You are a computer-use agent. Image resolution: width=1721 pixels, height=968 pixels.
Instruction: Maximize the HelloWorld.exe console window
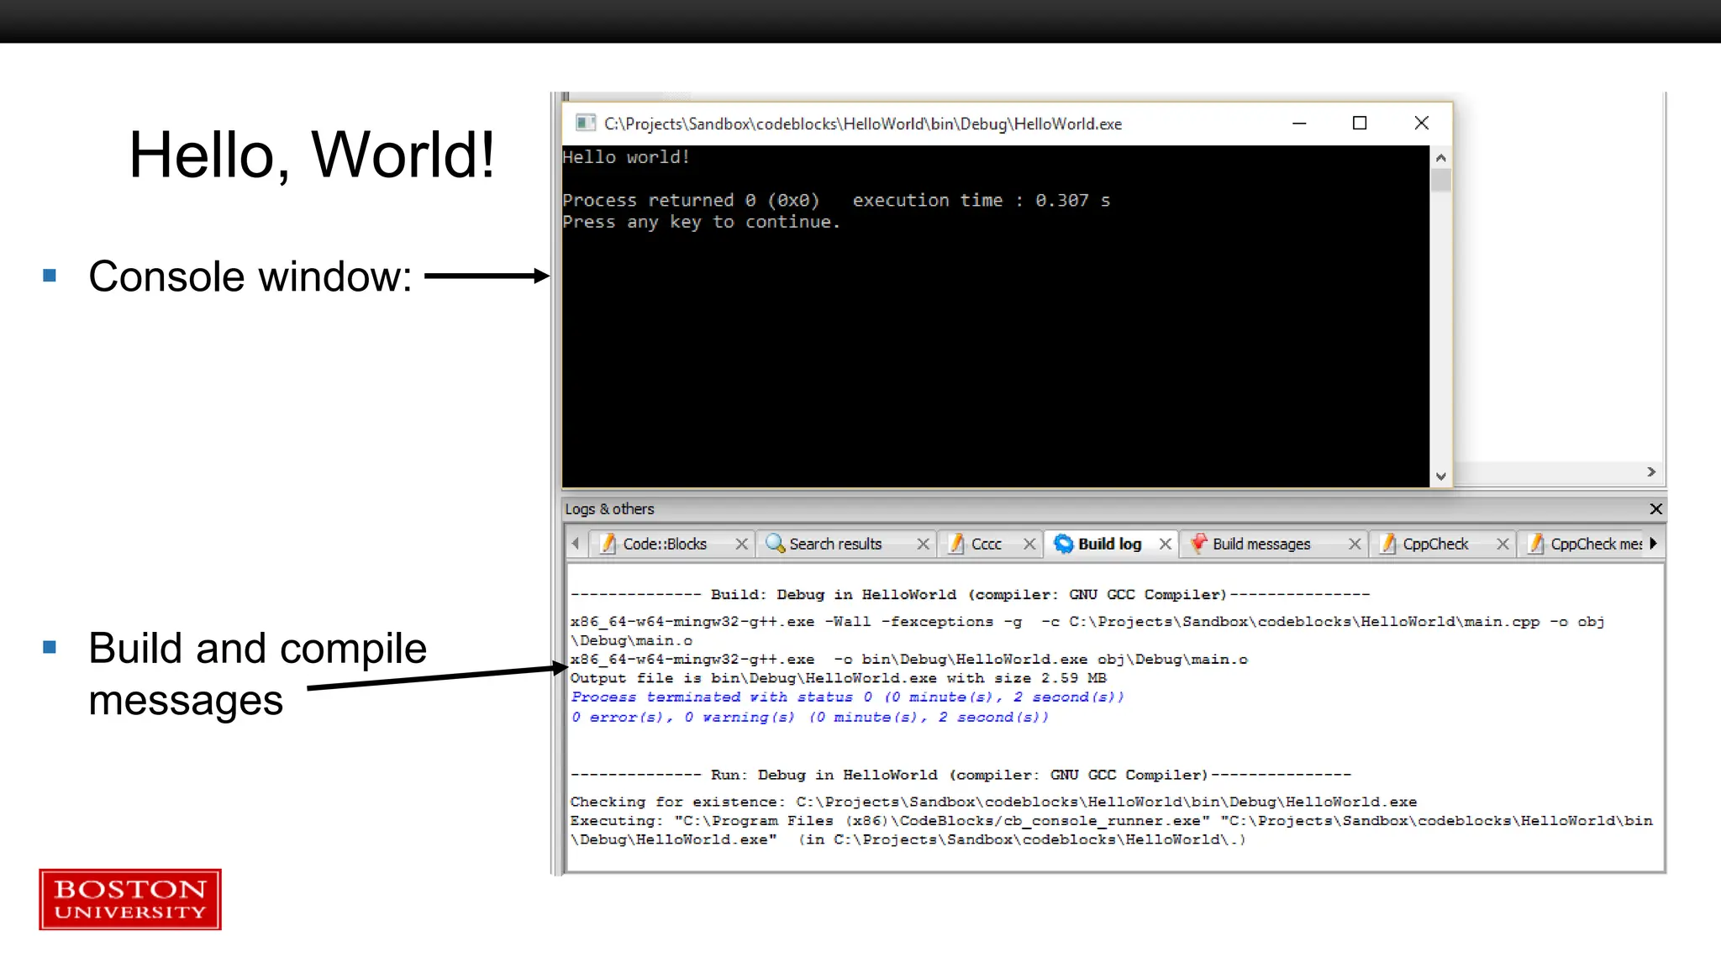1360,124
